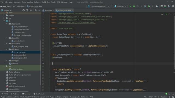Run the app with green play button
The width and height of the screenshot is (175, 98).
(130, 6)
